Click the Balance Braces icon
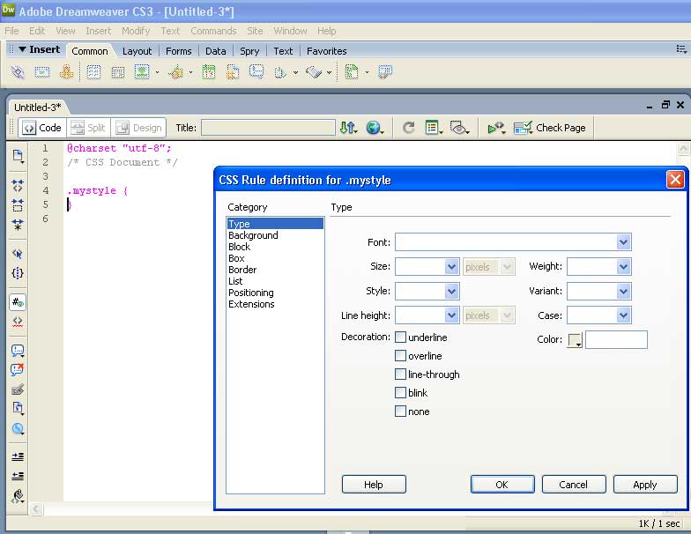This screenshot has height=534, width=691. coord(18,273)
